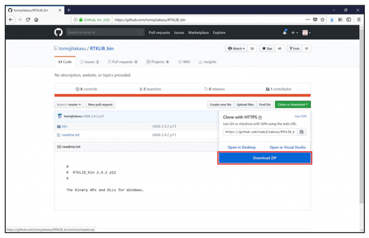Viewport: 369px width, 238px height.
Task: Open the browser home page icon
Action: pos(36,20)
